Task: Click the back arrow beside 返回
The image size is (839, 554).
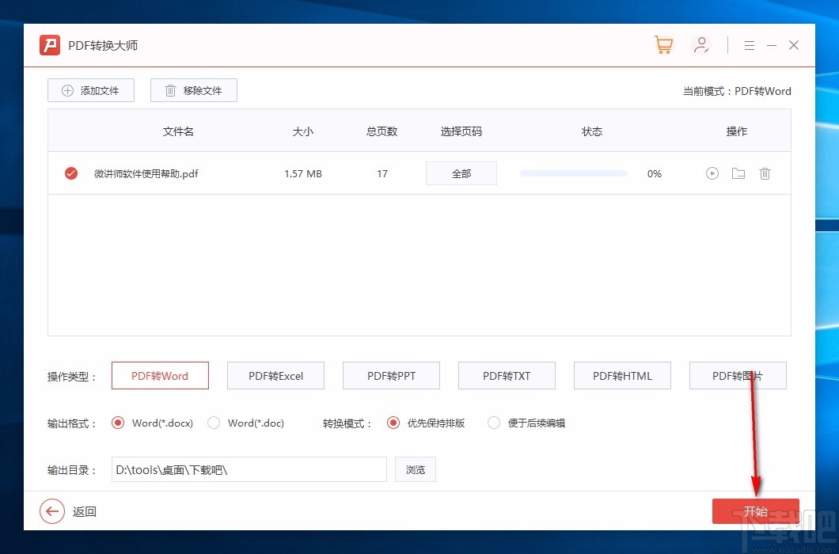Action: click(51, 511)
